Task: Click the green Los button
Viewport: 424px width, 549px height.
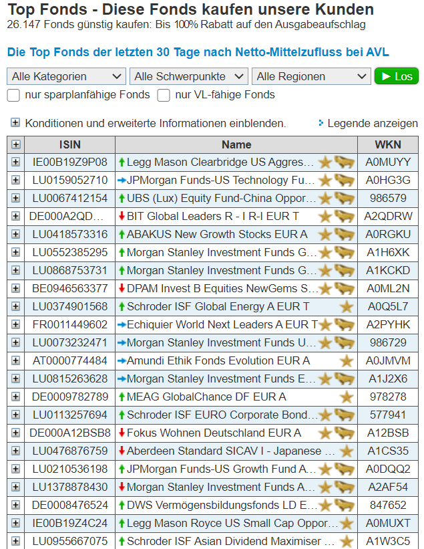Action: [397, 76]
